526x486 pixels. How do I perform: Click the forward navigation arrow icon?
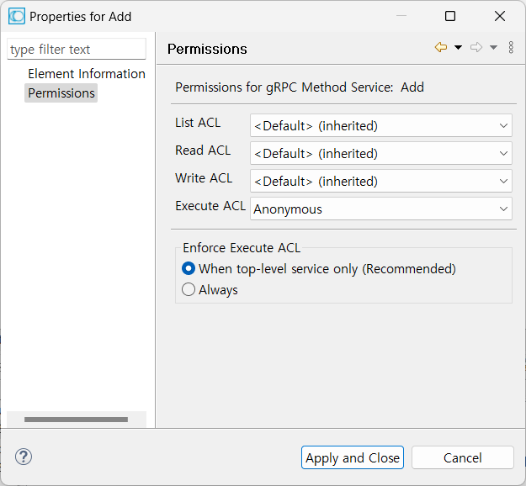[x=476, y=48]
